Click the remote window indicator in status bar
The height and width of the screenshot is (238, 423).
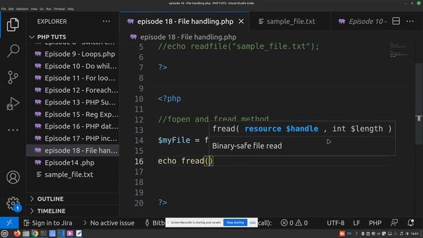[x=9, y=223]
